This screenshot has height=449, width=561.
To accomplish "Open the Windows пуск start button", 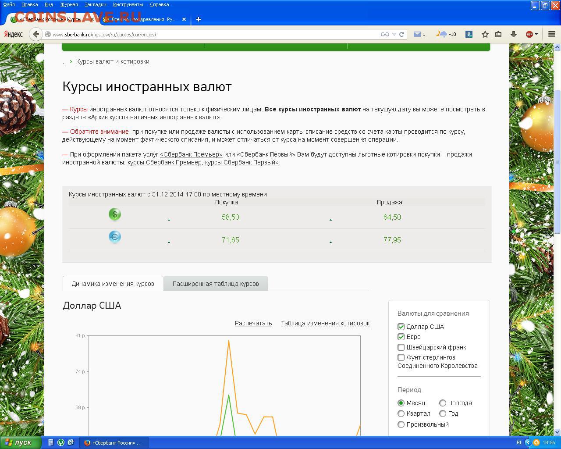I will click(21, 442).
